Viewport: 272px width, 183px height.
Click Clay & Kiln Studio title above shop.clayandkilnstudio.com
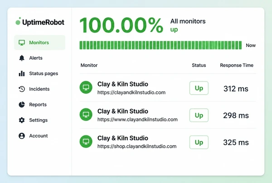123,138
